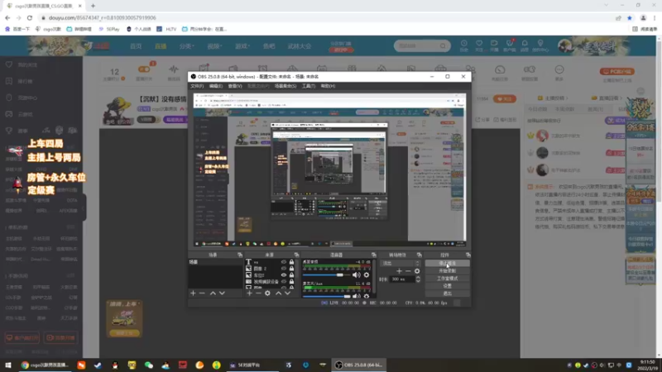Viewport: 662px width, 372px height.
Task: Open the 场景集合(S) menu in OBS
Action: 285,86
